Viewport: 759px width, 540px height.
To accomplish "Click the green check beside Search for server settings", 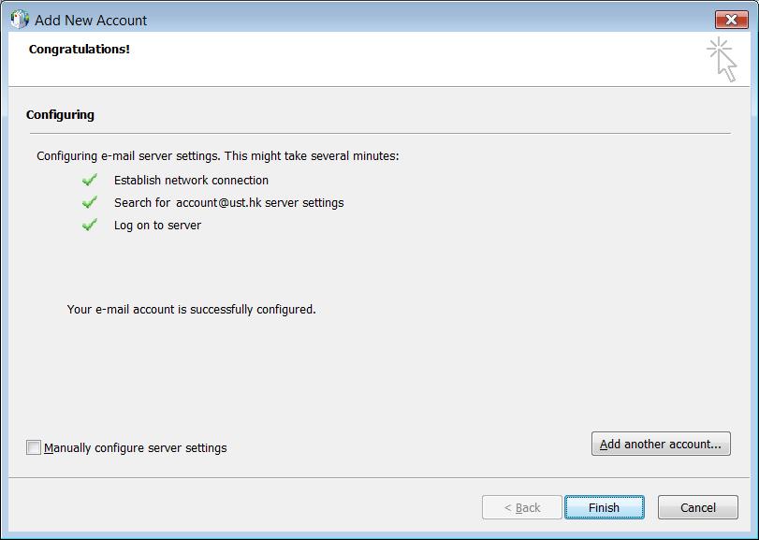I will pyautogui.click(x=90, y=202).
